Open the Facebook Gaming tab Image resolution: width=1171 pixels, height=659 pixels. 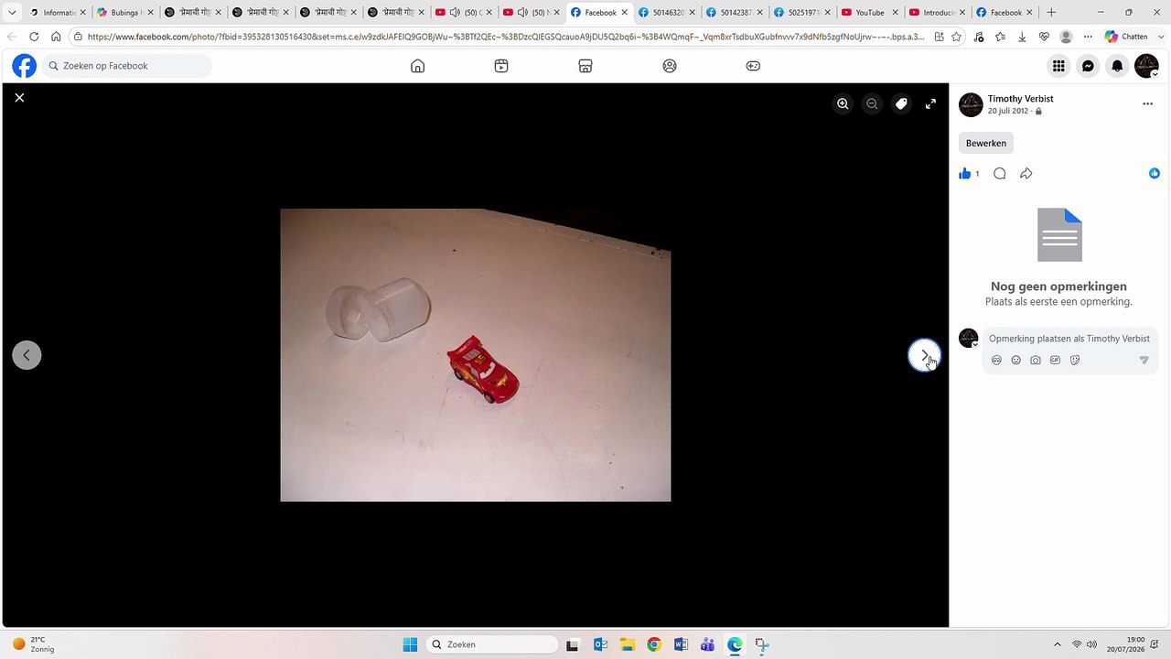pos(753,66)
